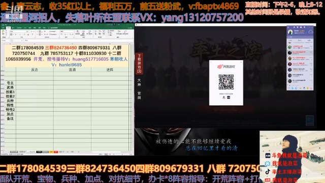Viewport: 325px width, 183px height.
Task: Switch to Page Layout view in status bar
Action: point(110,155)
